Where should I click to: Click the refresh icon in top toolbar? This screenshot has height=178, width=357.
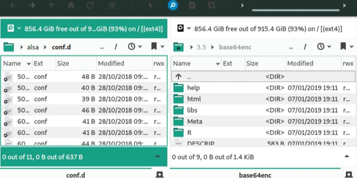tap(91, 6)
